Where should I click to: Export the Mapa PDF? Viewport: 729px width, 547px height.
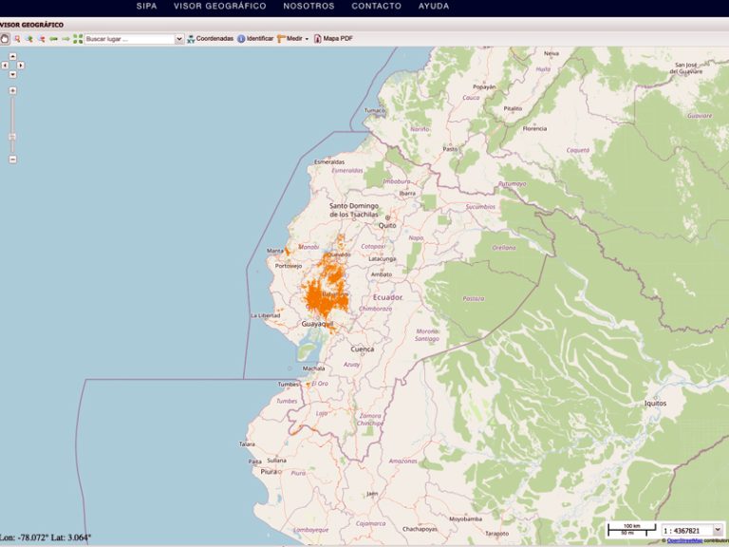click(x=333, y=39)
